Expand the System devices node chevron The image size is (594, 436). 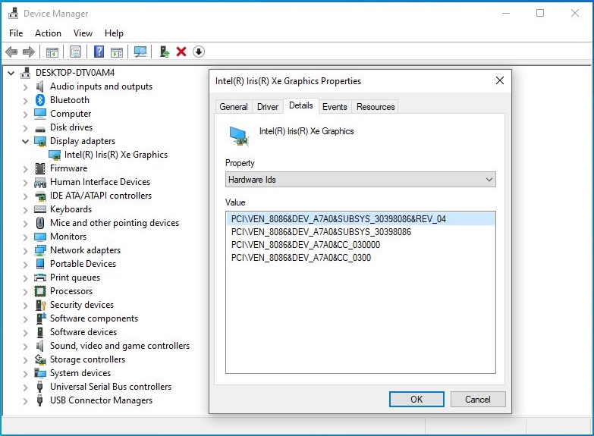point(25,374)
